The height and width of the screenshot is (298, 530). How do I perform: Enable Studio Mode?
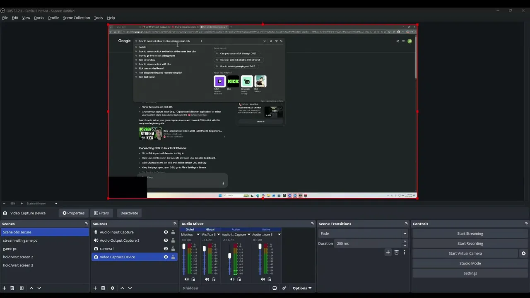470,263
